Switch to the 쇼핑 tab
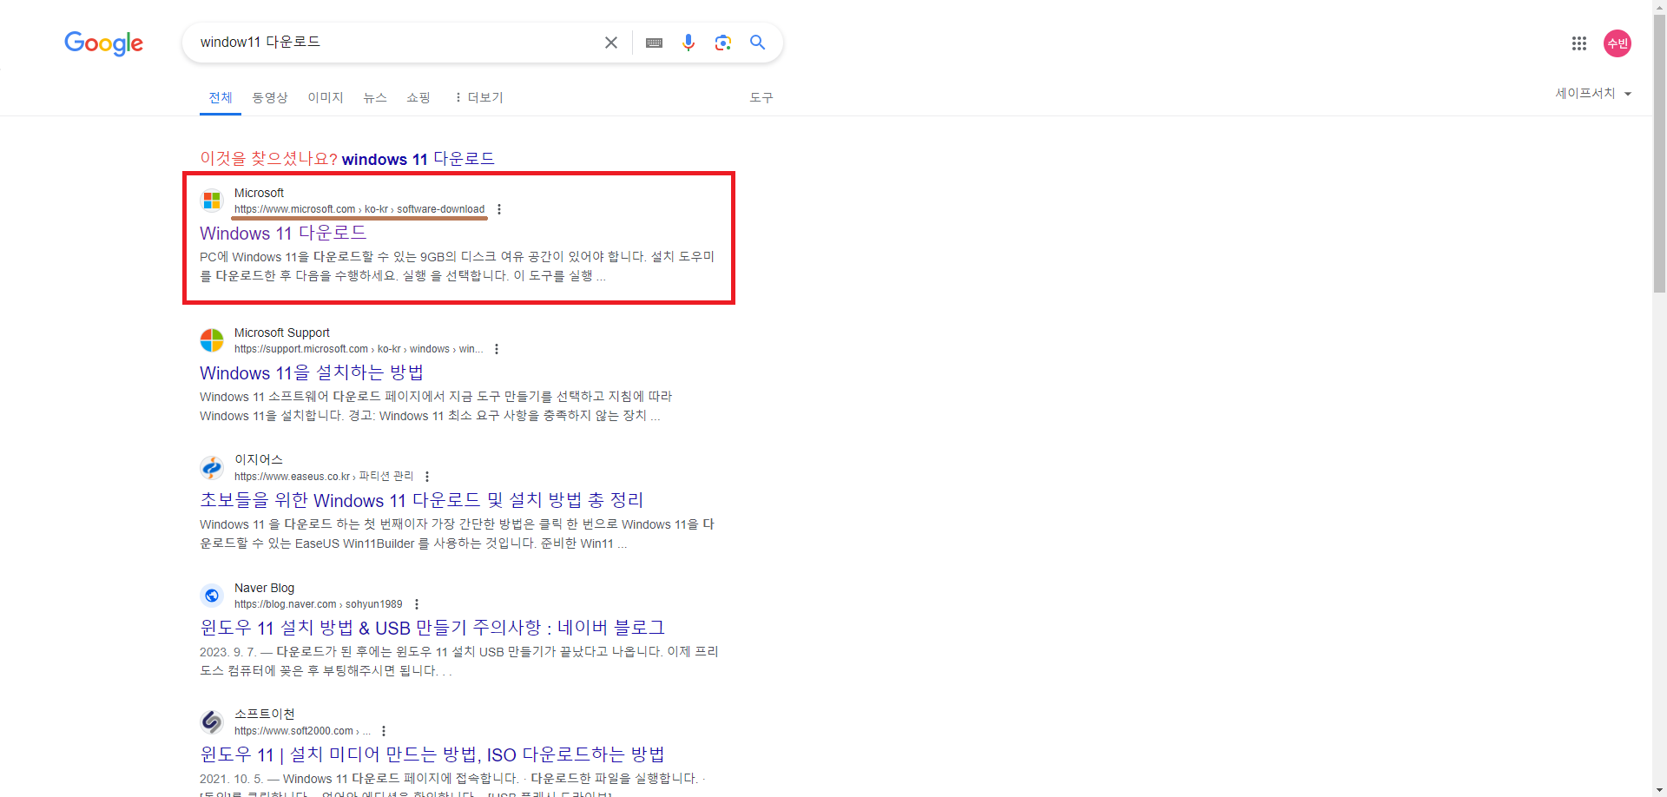The width and height of the screenshot is (1667, 797). click(x=418, y=97)
